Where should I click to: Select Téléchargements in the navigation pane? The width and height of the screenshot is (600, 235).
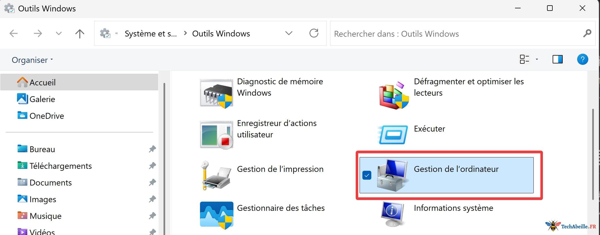(60, 166)
